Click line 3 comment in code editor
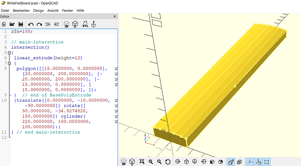 point(37,42)
